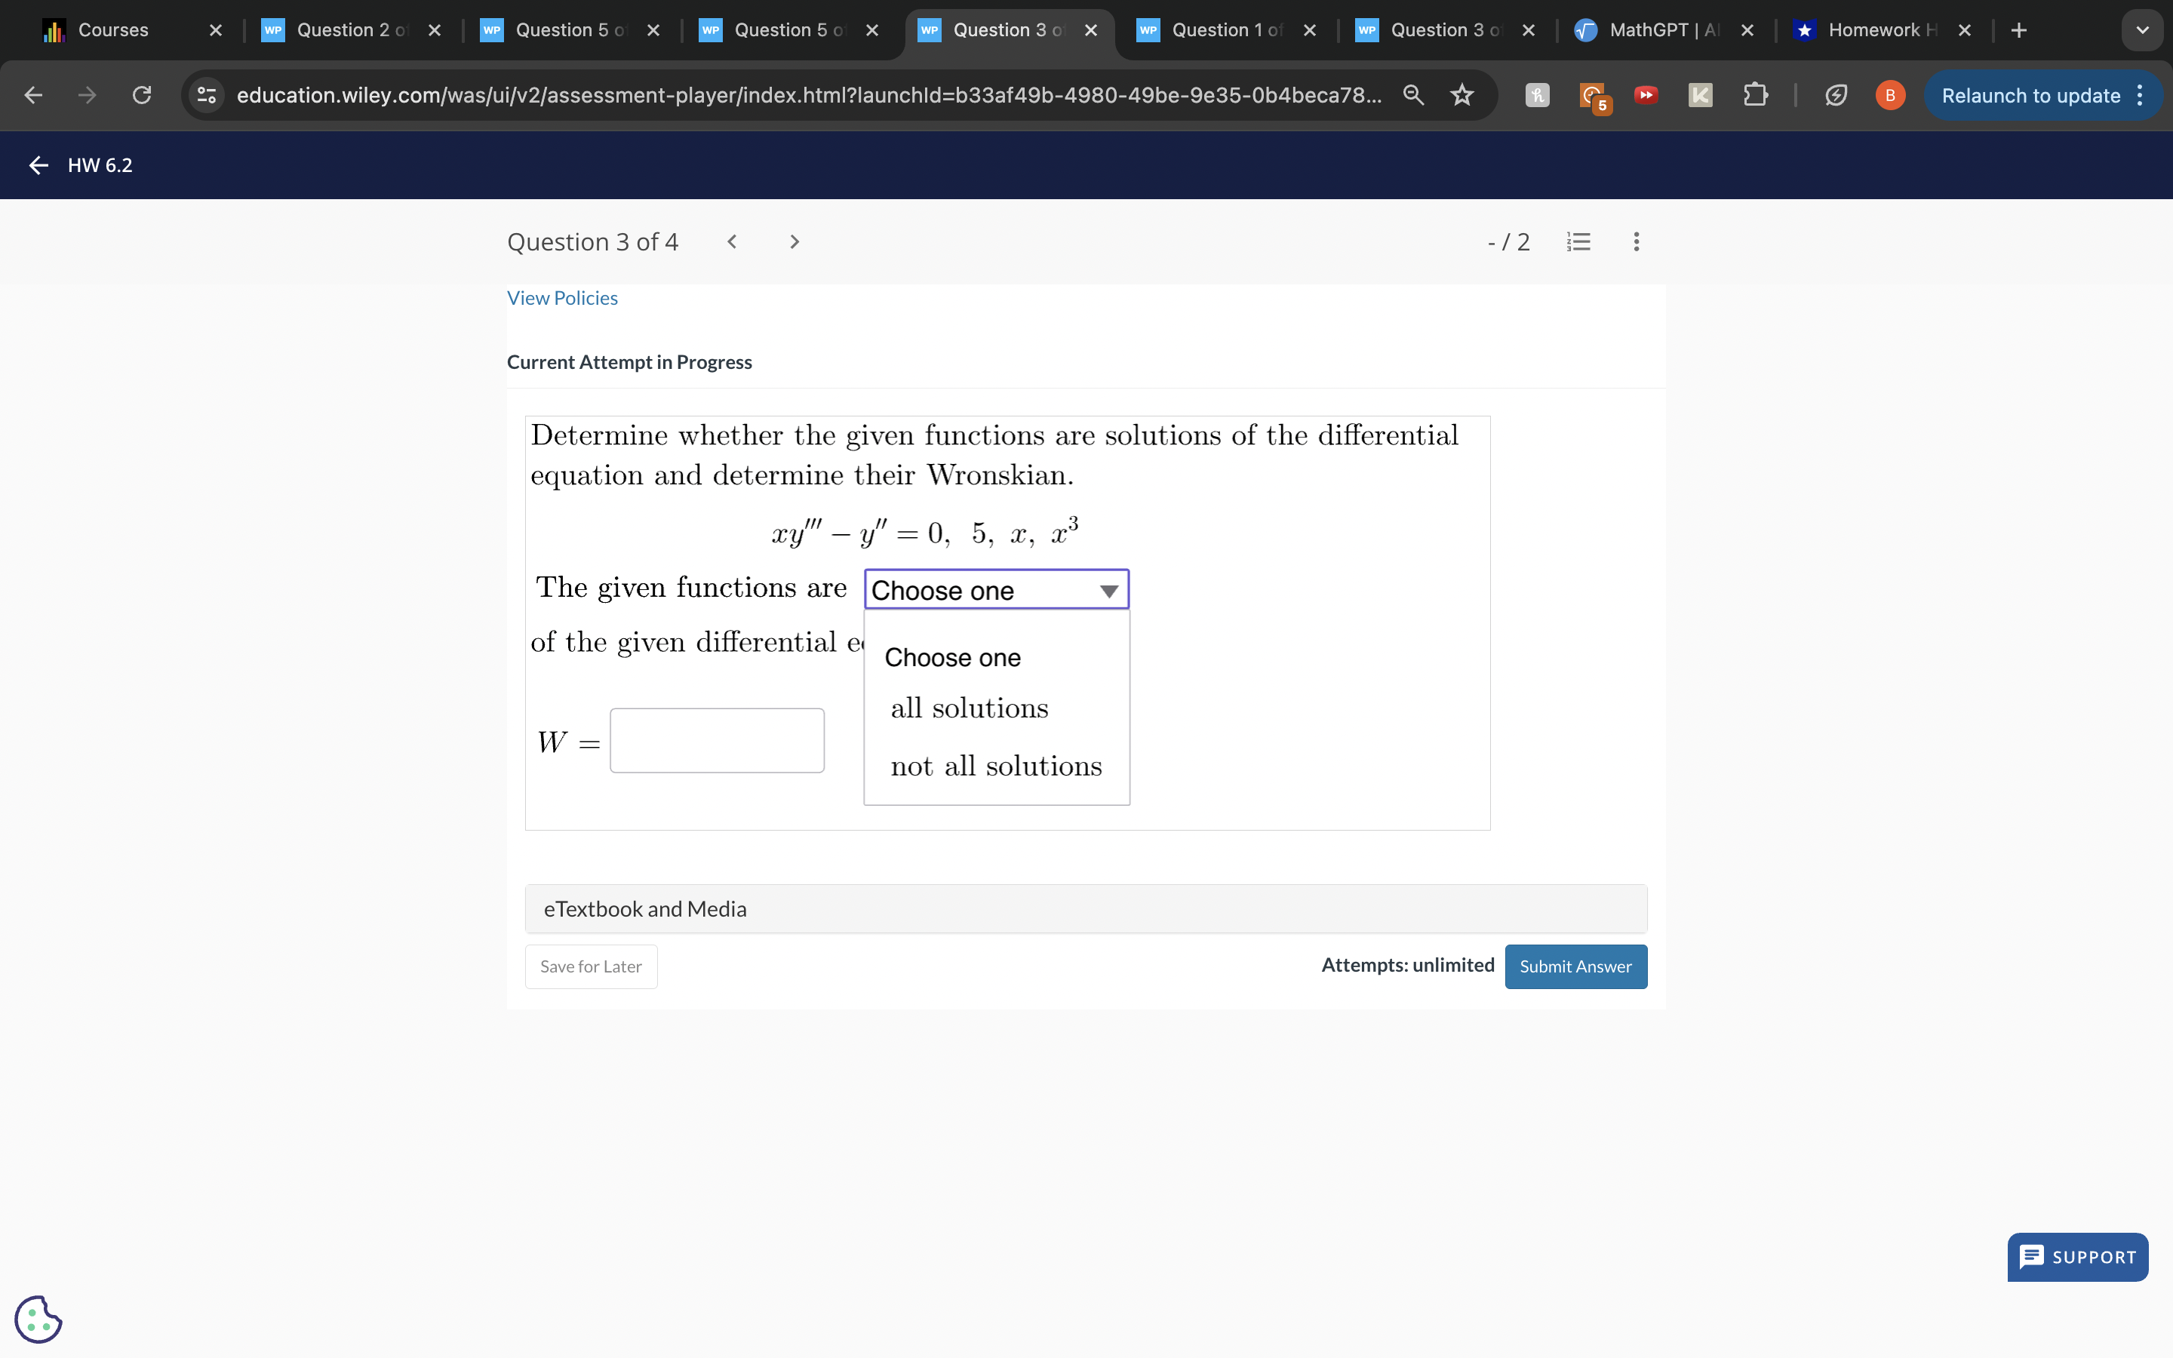Click the Submit Answer button
The width and height of the screenshot is (2173, 1358).
[1576, 966]
